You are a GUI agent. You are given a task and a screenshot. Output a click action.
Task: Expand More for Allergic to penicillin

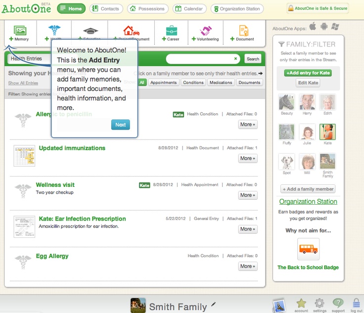[248, 125]
